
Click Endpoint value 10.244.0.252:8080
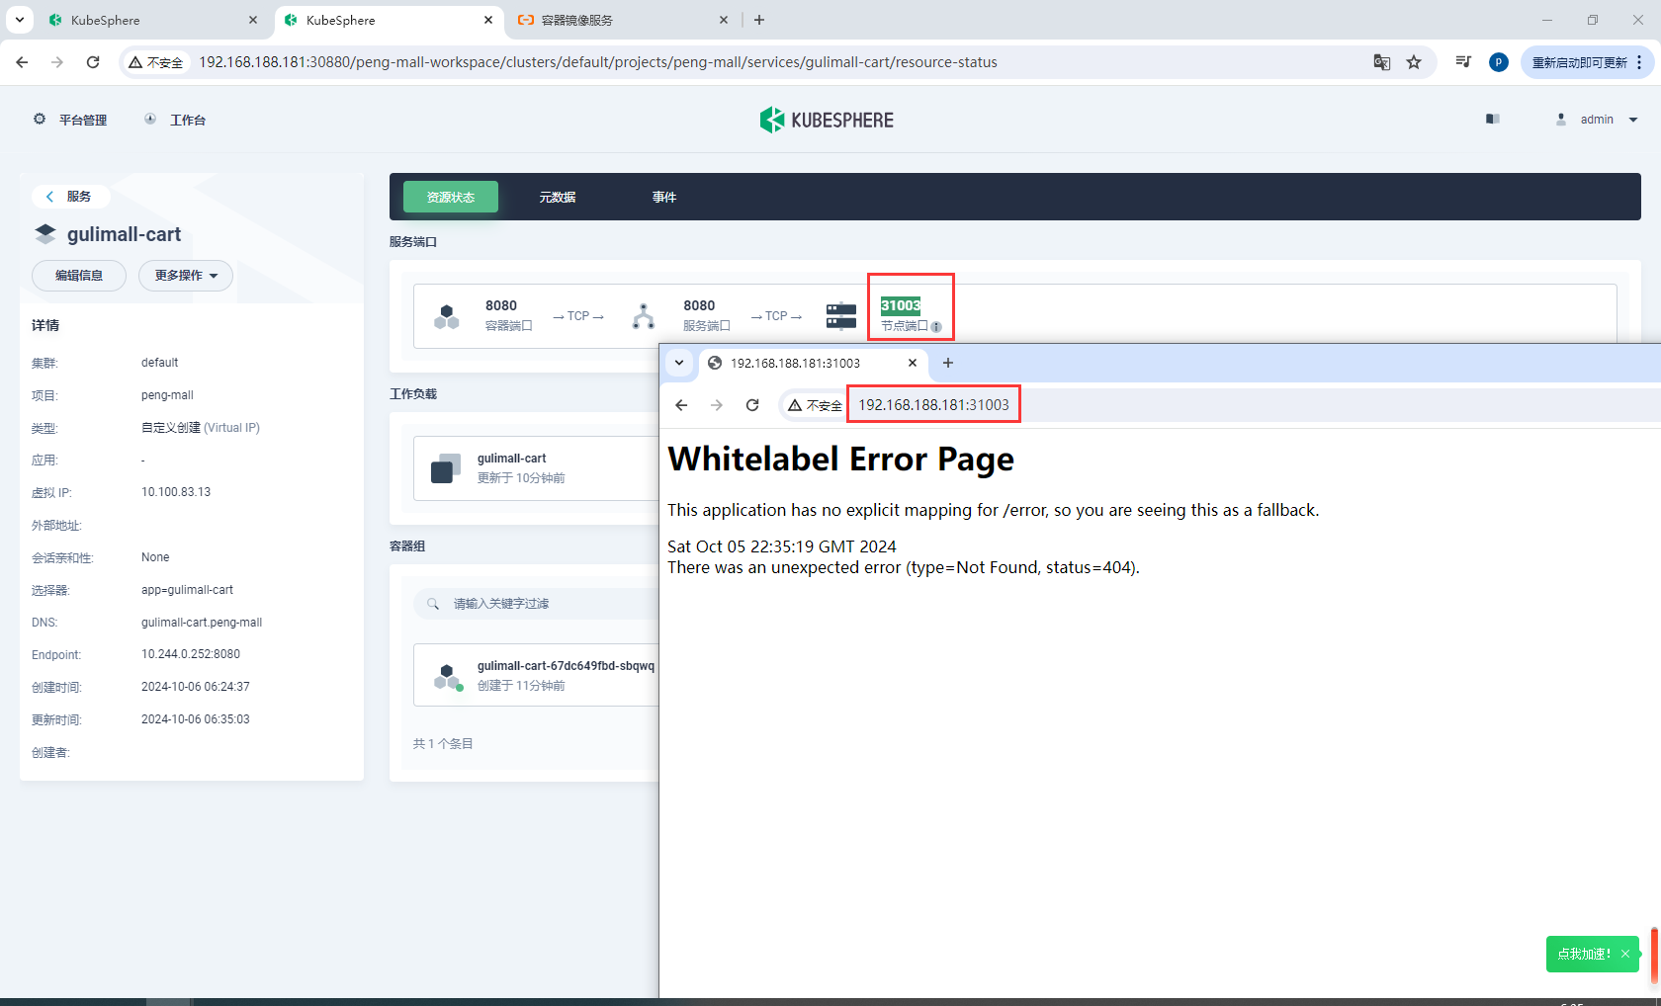191,654
